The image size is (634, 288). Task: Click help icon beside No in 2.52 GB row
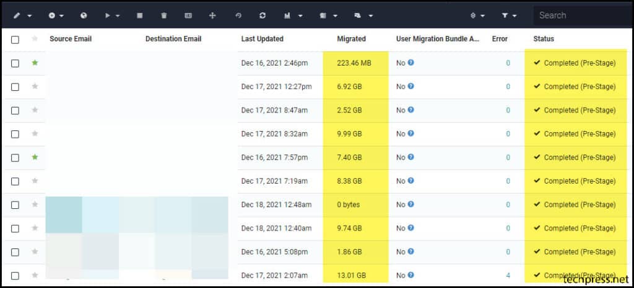(411, 110)
